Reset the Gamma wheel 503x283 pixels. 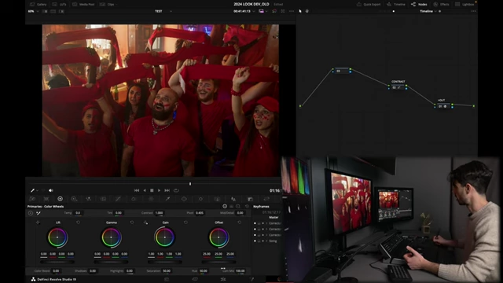tap(132, 222)
